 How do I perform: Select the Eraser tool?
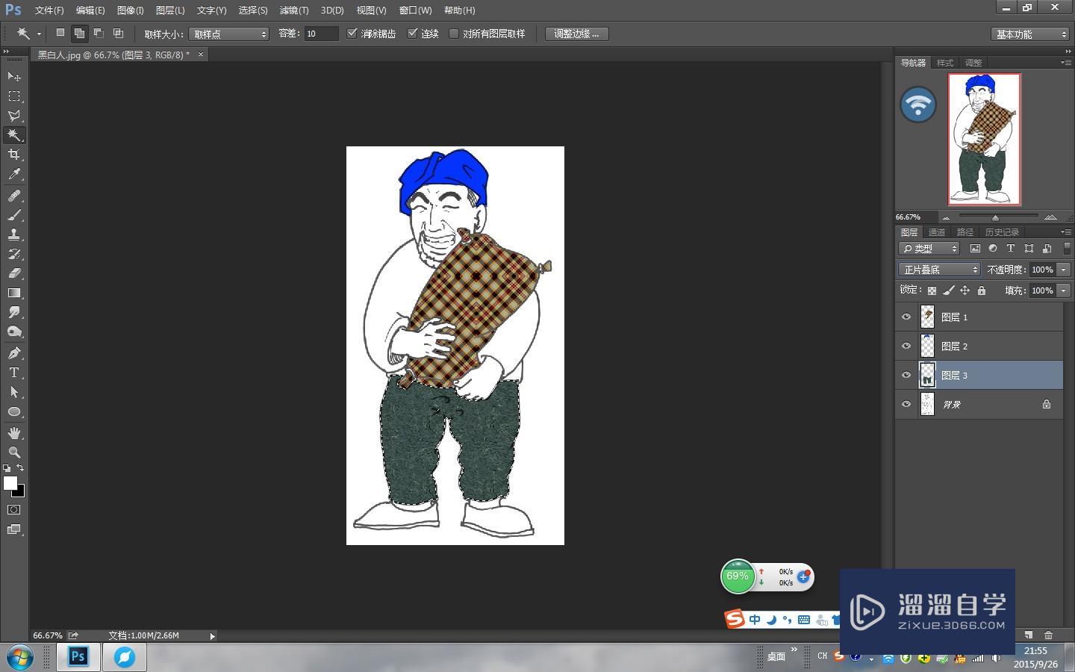(14, 273)
